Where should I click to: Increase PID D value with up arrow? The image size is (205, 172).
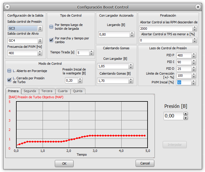(x=194, y=67)
